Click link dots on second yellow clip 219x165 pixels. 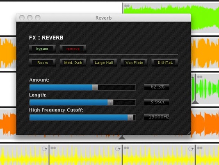click(x=53, y=148)
